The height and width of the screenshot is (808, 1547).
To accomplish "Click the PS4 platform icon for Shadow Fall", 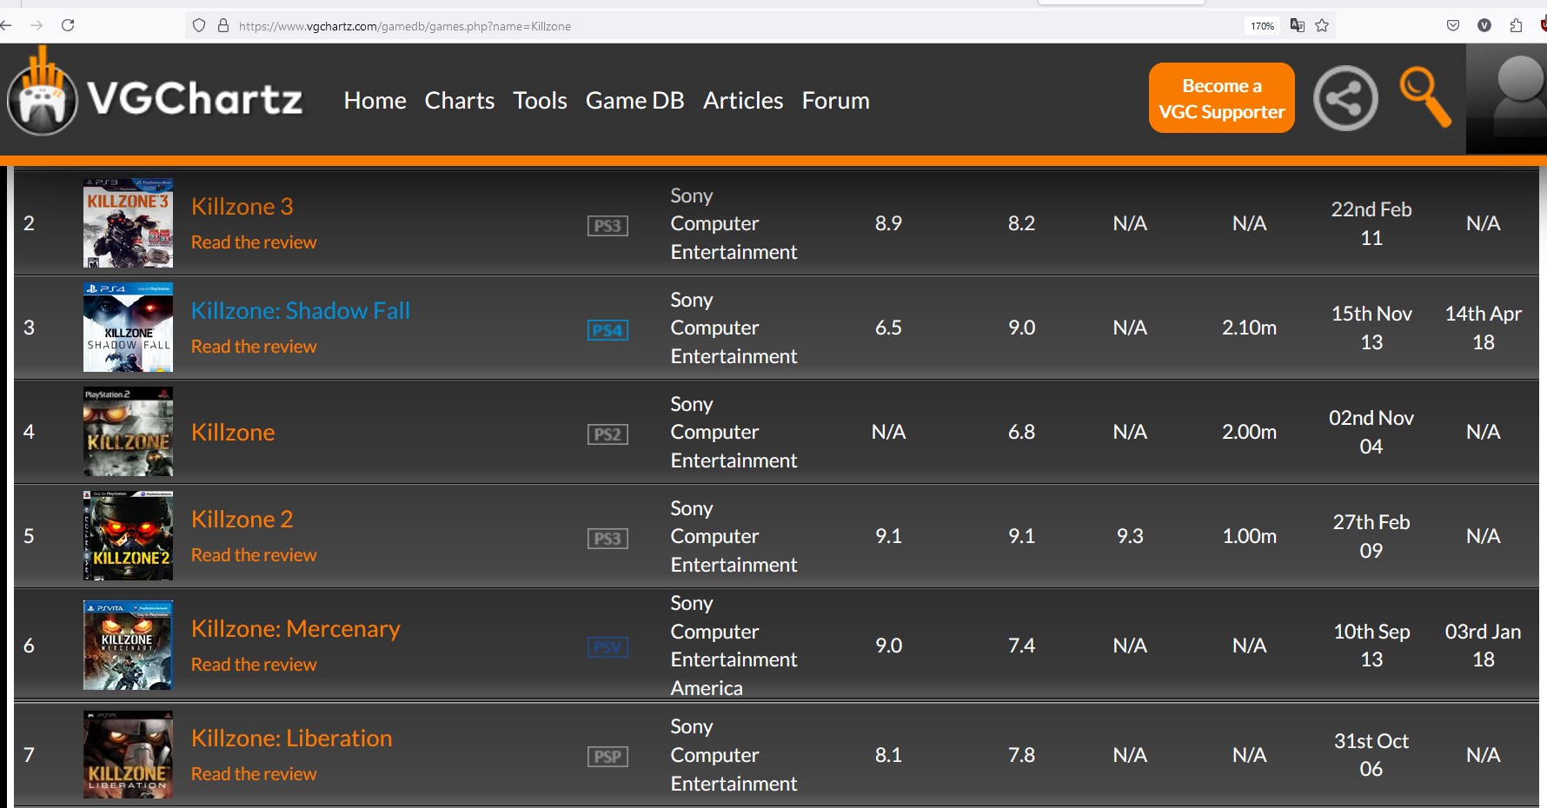I will pyautogui.click(x=608, y=330).
